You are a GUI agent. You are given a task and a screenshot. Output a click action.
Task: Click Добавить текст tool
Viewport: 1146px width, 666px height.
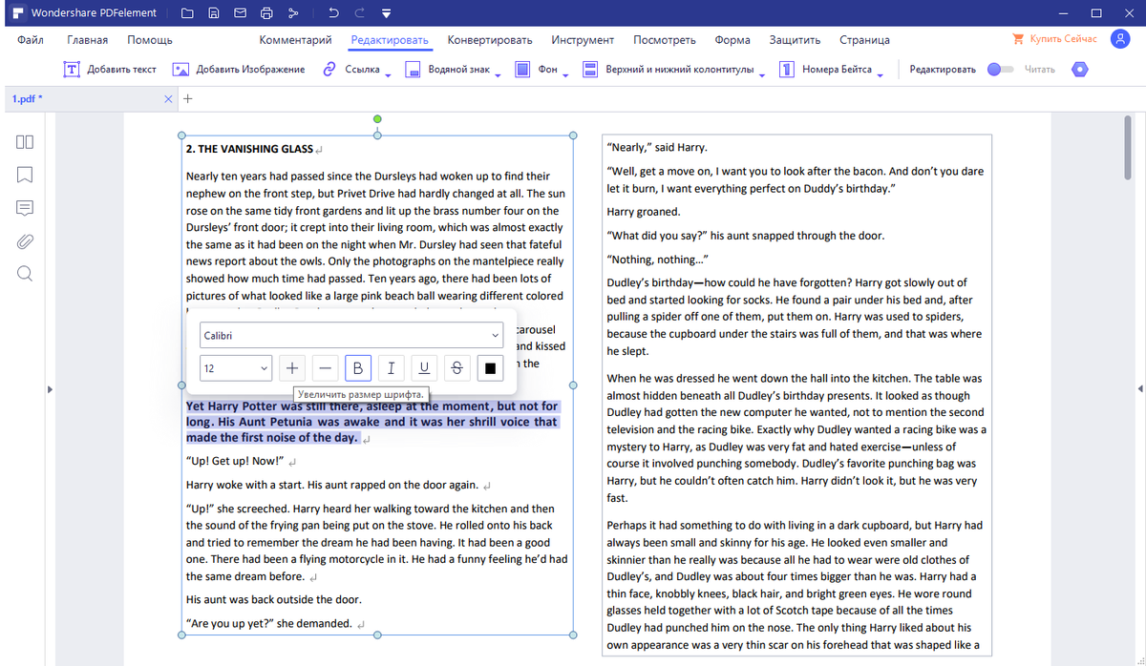pos(110,70)
